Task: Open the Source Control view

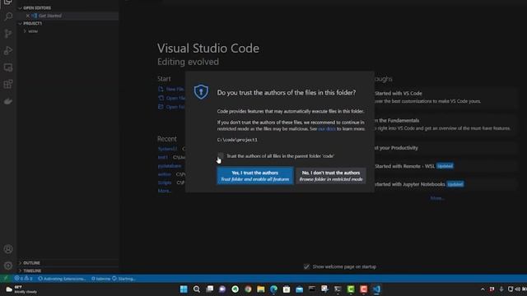Action: 8,34
